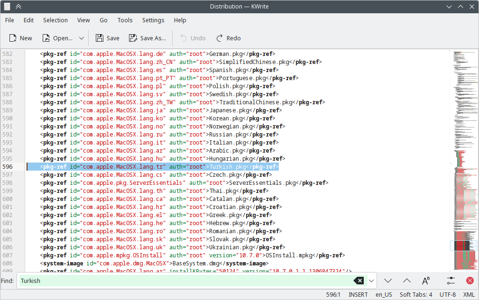This screenshot has height=300, width=479.
Task: Open the Go menu
Action: (103, 20)
